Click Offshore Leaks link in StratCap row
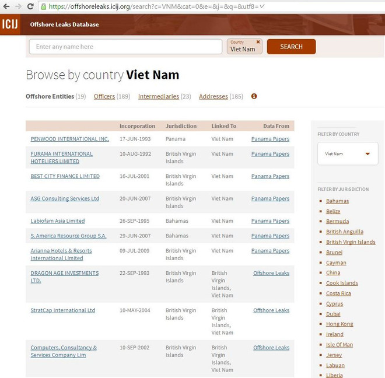This screenshot has width=385, height=378. pos(271,310)
